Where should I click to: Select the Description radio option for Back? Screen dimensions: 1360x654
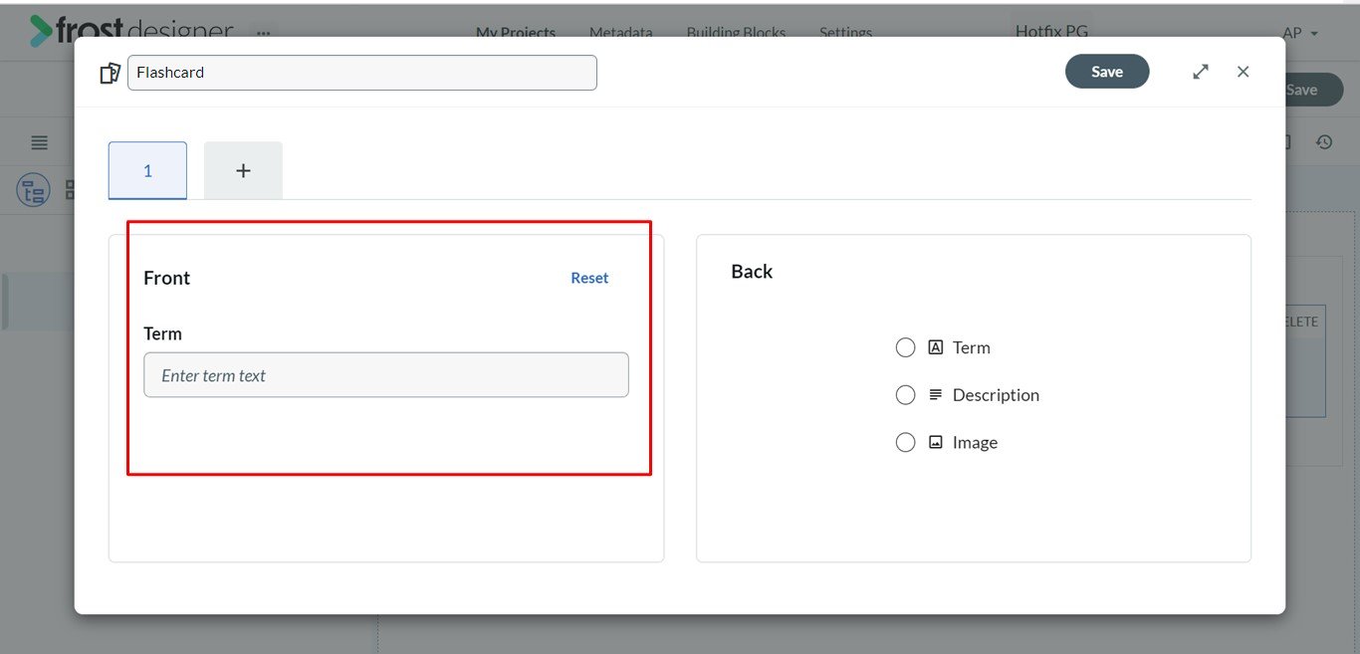(905, 395)
